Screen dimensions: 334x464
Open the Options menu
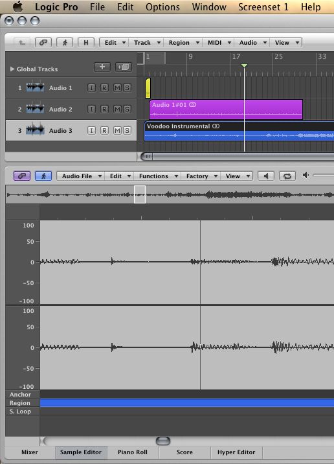[162, 7]
